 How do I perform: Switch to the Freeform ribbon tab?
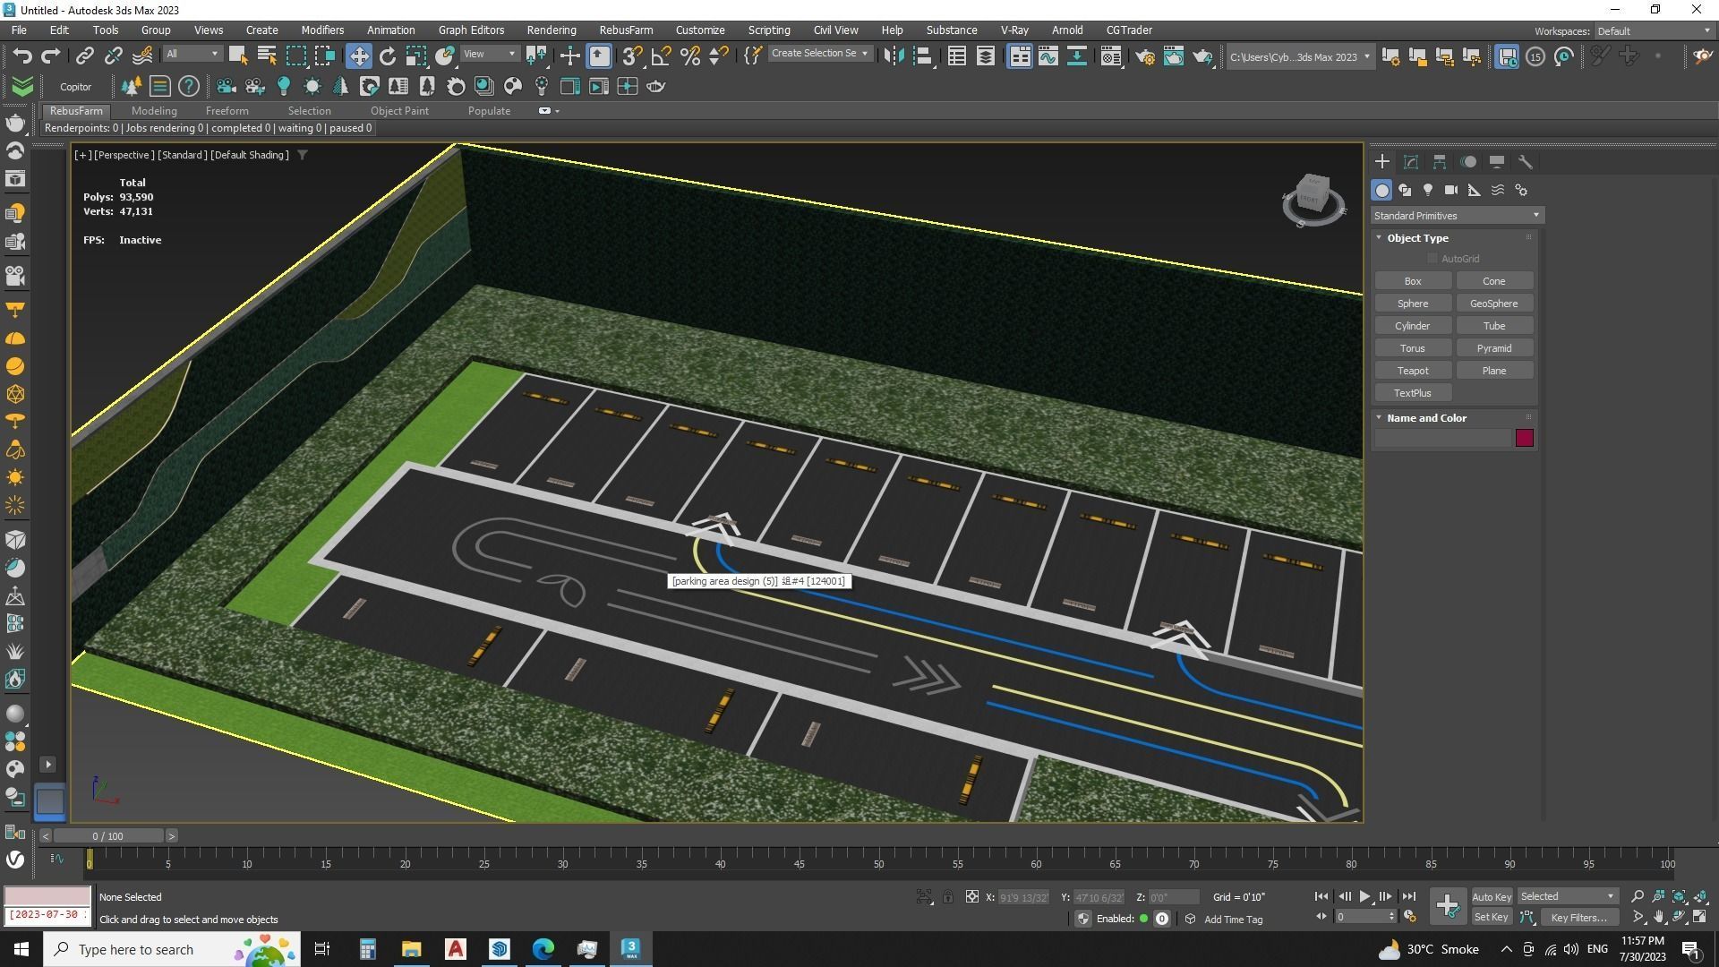pos(227,111)
